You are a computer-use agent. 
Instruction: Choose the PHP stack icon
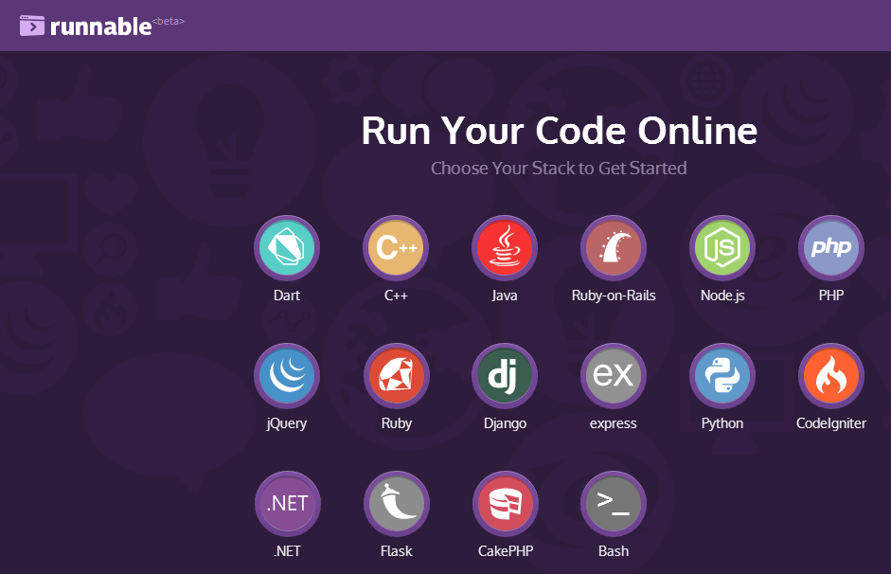(x=831, y=248)
